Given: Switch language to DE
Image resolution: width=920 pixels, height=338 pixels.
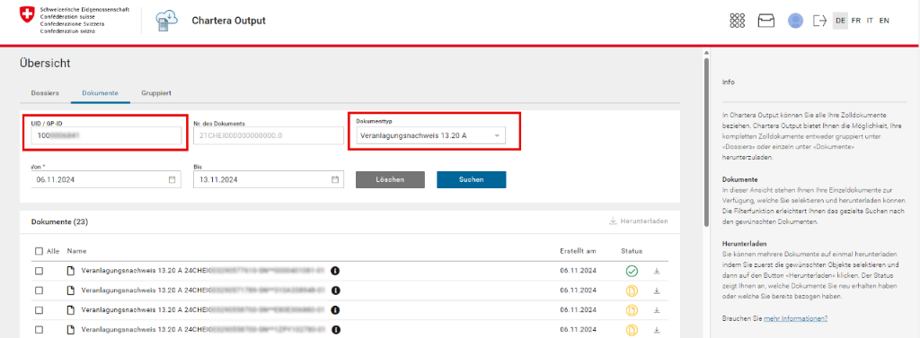Looking at the screenshot, I should [x=840, y=21].
